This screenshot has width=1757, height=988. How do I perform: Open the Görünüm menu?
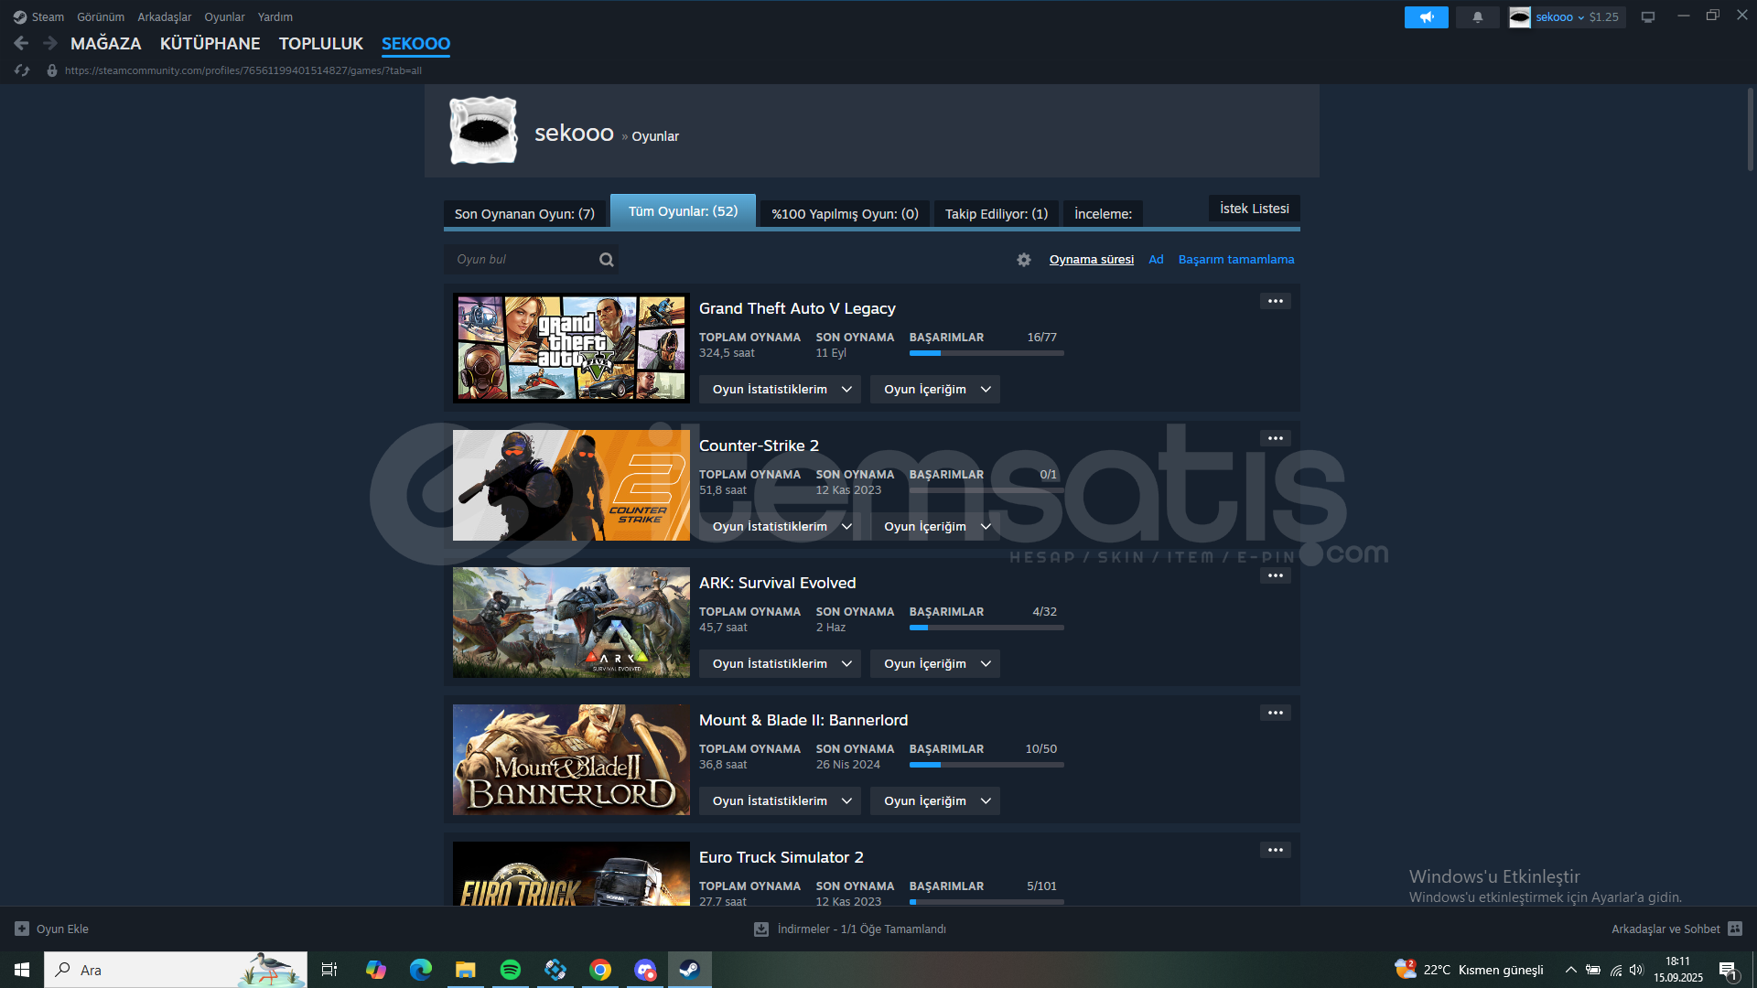pos(101,17)
